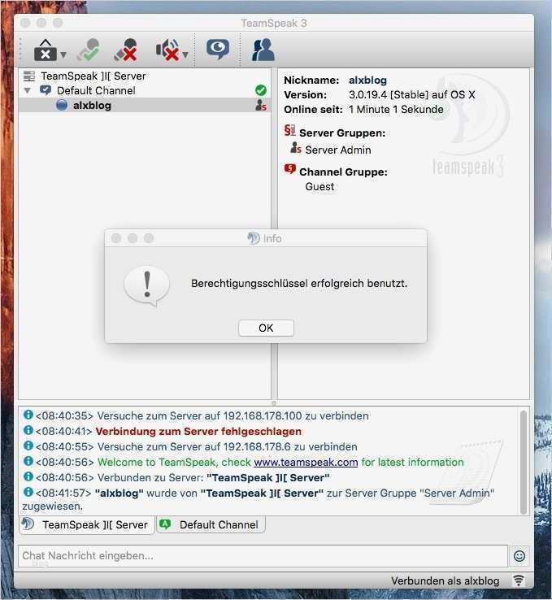Click the Info dialog's TeamSpeak title icon
This screenshot has width=552, height=600.
tap(254, 238)
